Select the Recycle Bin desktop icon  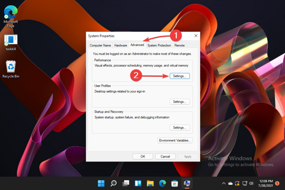click(x=11, y=68)
